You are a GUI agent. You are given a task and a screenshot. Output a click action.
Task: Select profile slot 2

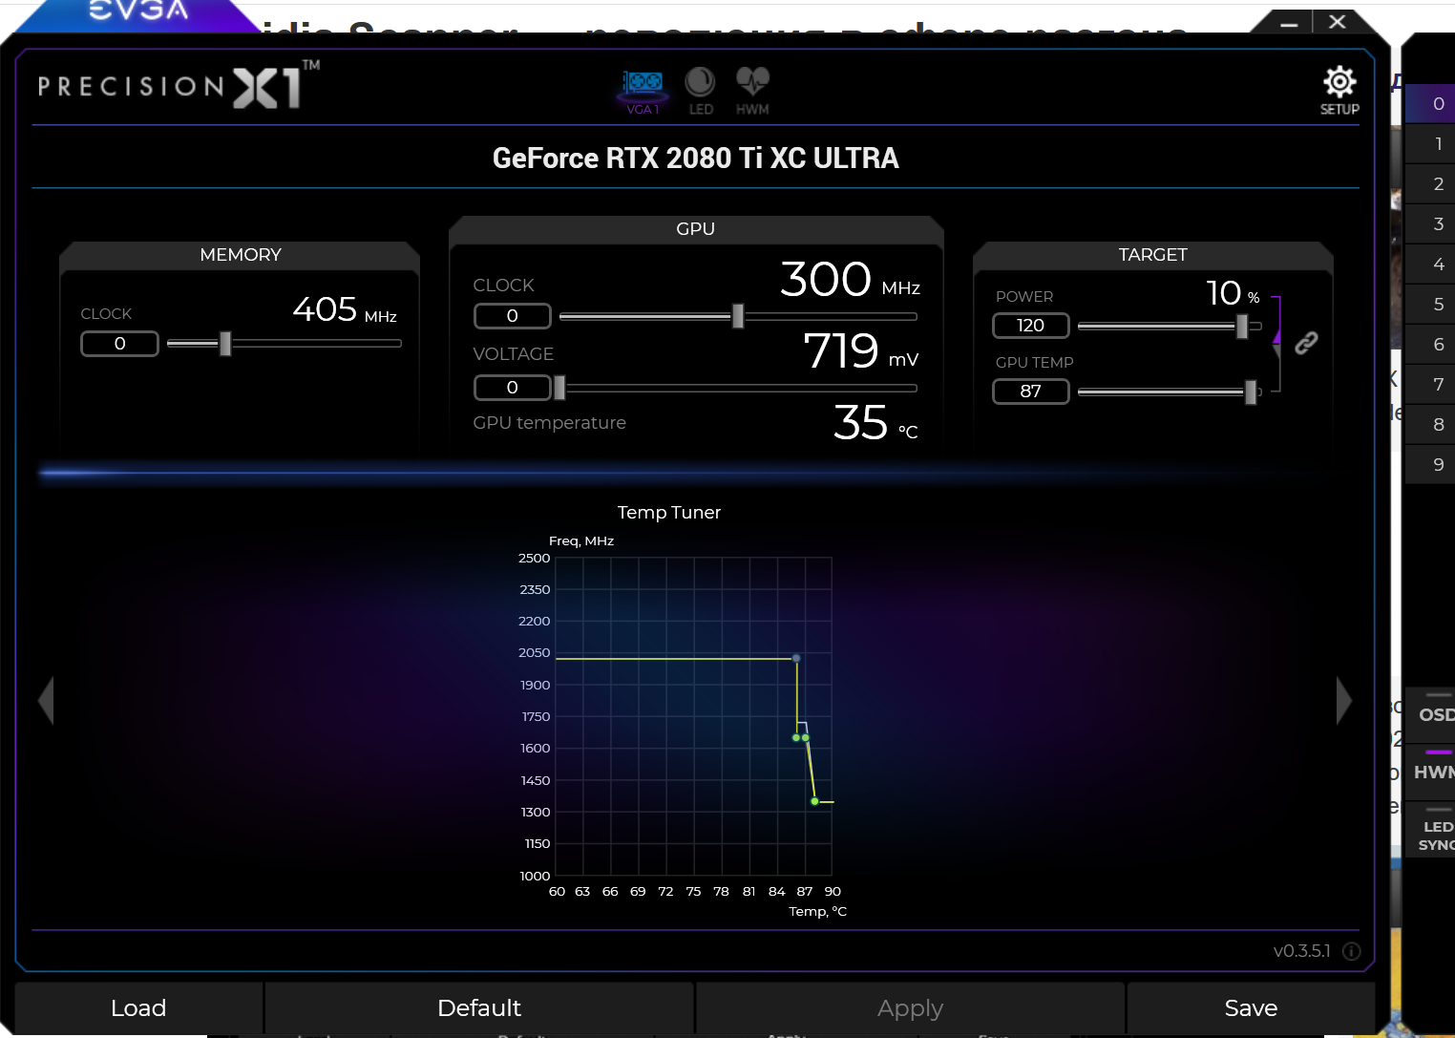1431,183
